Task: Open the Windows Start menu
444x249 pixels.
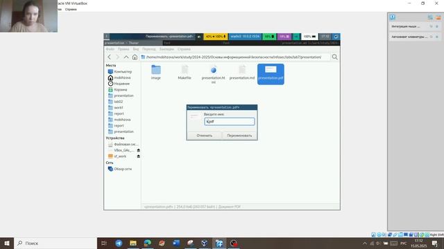Action: point(7,243)
